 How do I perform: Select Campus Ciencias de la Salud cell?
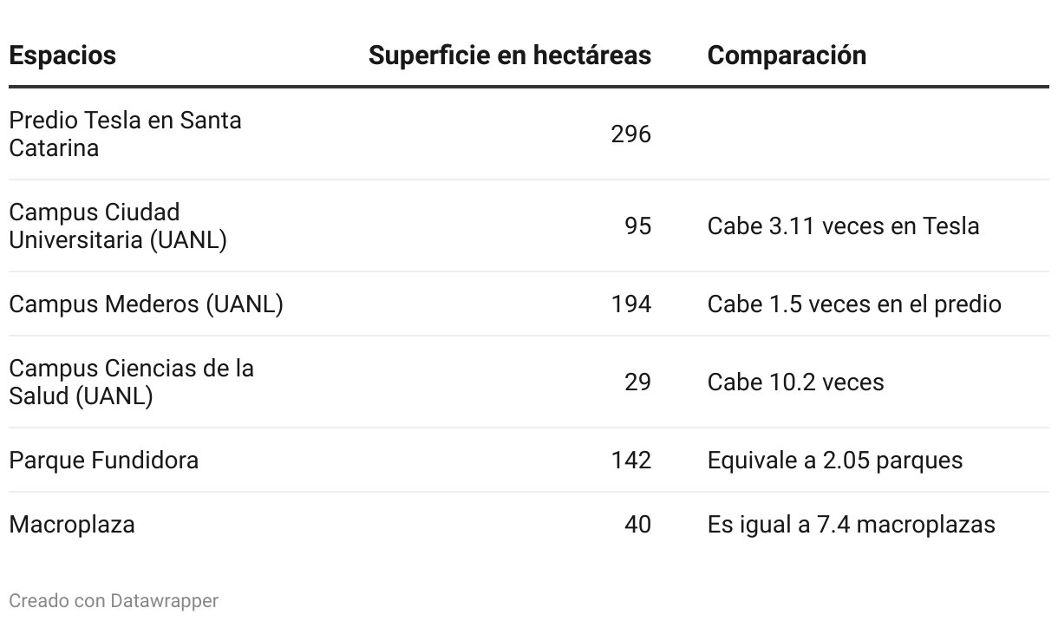(x=131, y=382)
